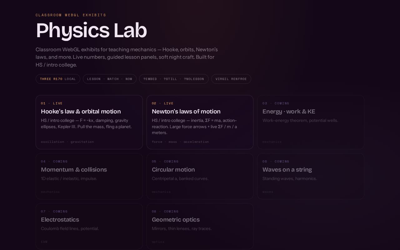
Task: Click the CLASSROOM WEBGL EXHIBITS label
Action: click(x=71, y=15)
